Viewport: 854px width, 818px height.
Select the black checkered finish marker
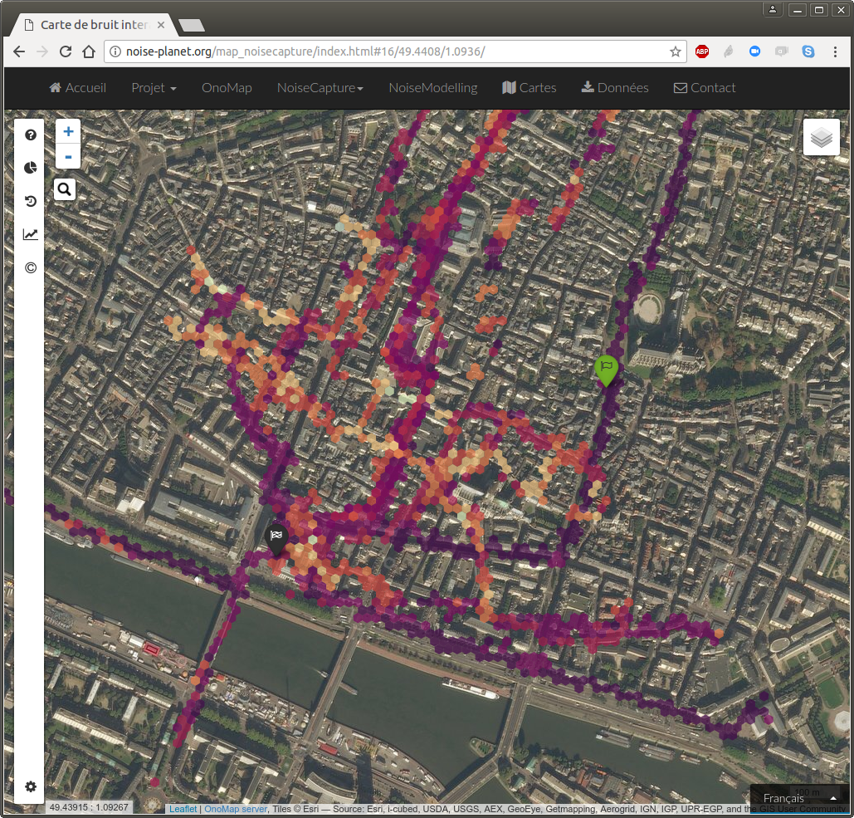point(276,540)
